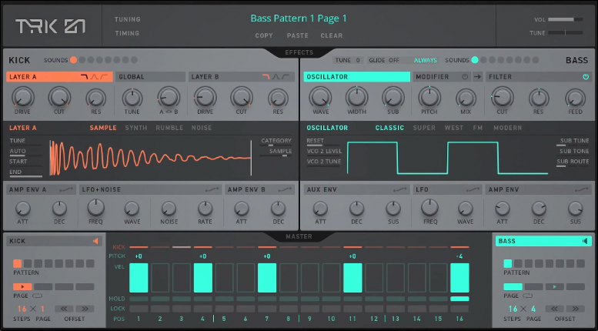The image size is (598, 331).
Task: Select Layer A low-pass filter shape icon
Action: click(x=85, y=77)
